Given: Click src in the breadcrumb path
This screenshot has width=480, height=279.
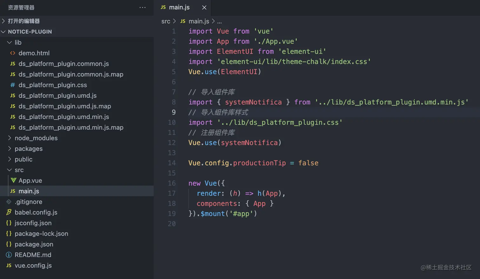Looking at the screenshot, I should pos(166,21).
